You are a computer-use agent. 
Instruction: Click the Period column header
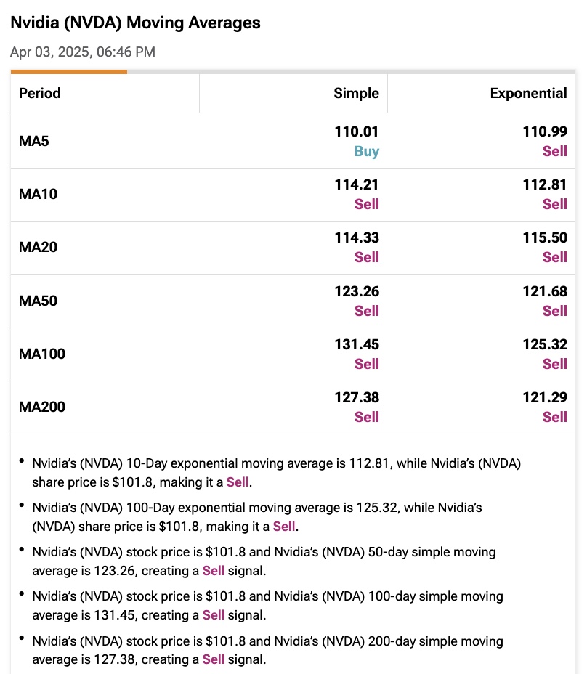(x=40, y=93)
